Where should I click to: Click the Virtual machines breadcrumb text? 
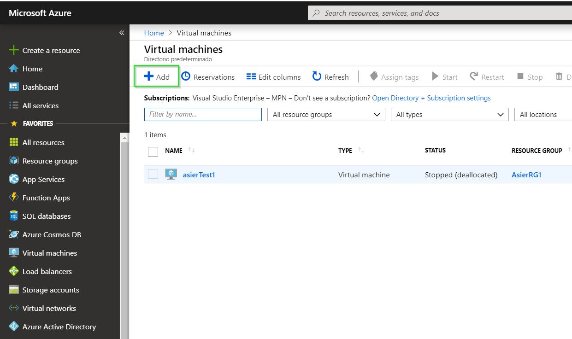point(204,33)
